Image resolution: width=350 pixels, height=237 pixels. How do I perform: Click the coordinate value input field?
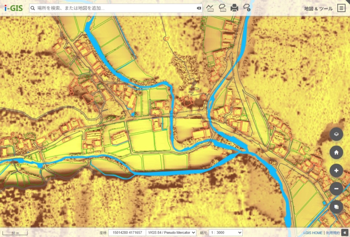click(x=127, y=233)
